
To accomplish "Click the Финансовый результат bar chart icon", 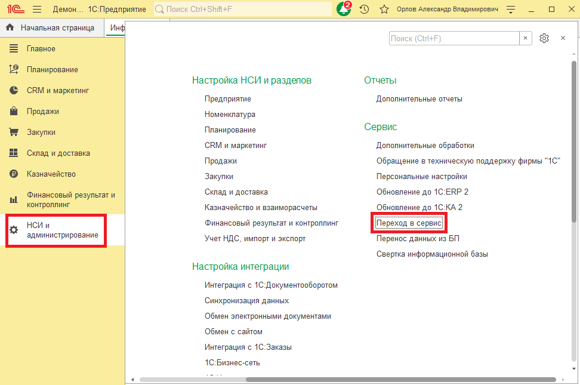I will 14,199.
